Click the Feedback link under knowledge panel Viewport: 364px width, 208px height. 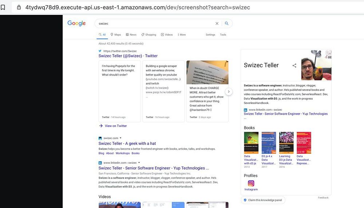tap(323, 197)
